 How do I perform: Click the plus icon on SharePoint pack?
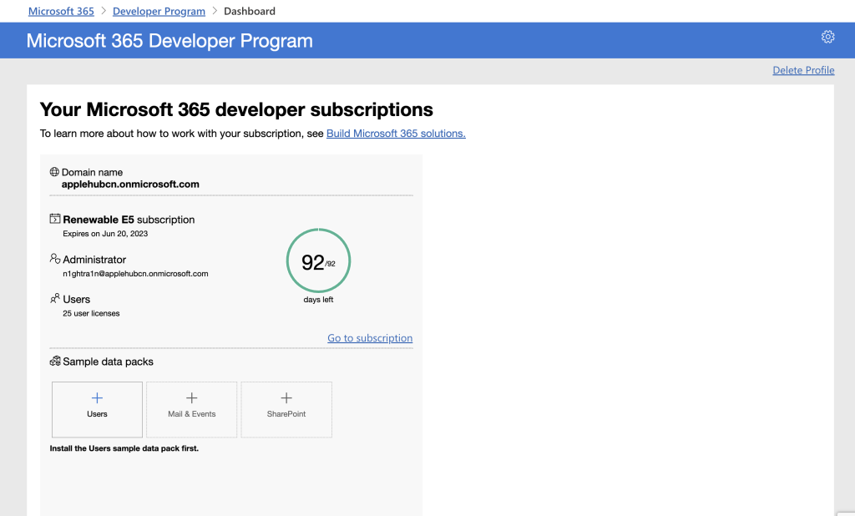286,398
